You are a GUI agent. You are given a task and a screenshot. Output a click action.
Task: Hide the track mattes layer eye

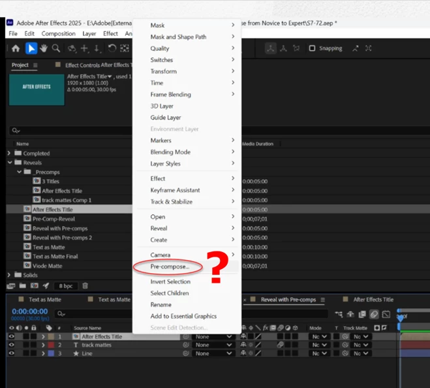pyautogui.click(x=11, y=345)
